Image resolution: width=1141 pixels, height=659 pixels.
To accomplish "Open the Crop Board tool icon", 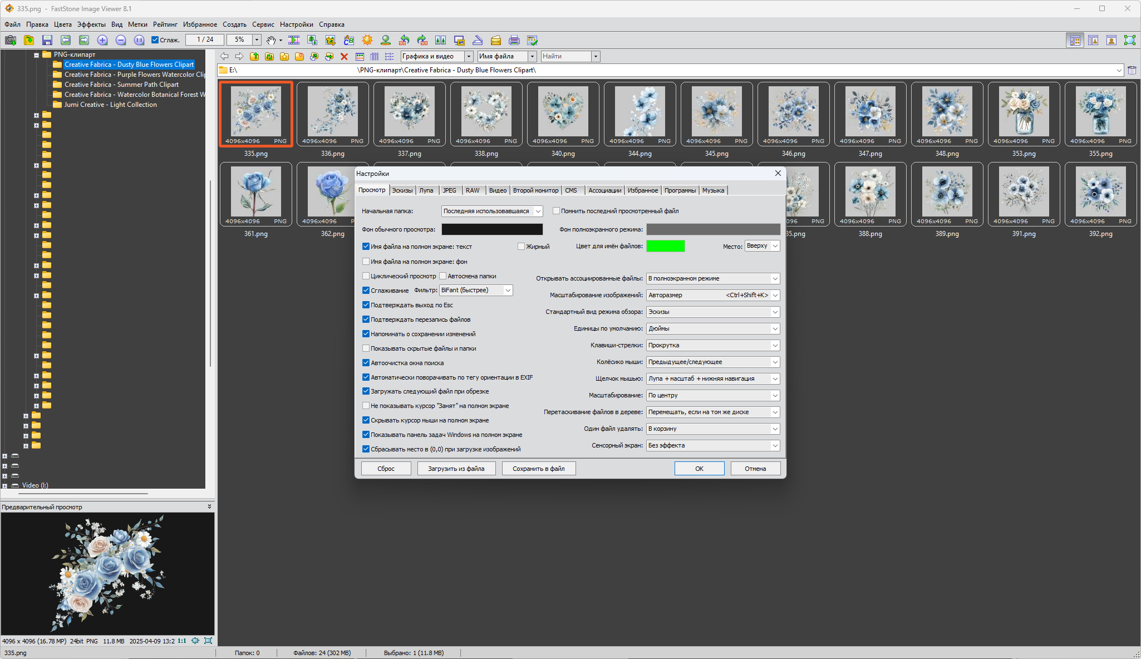I will pos(331,40).
